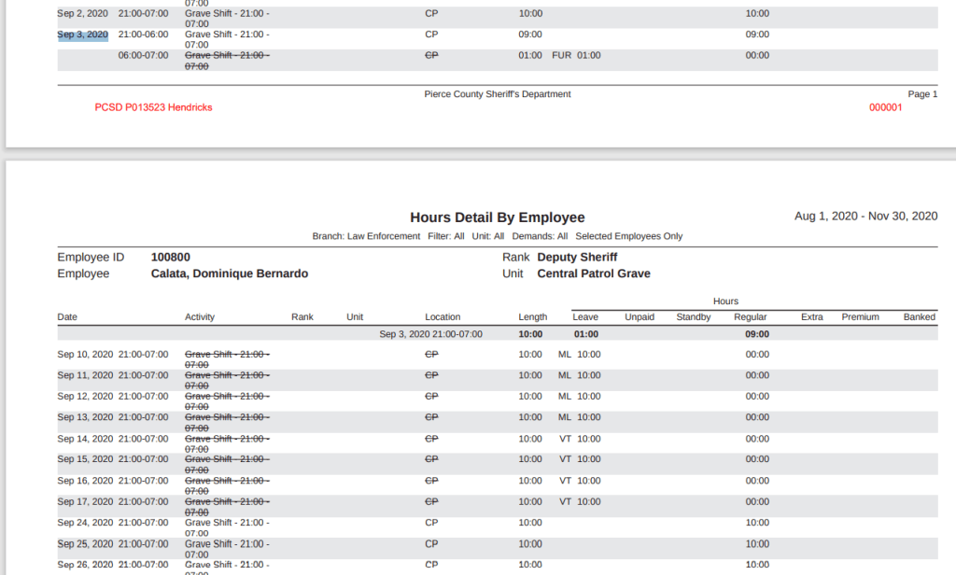Click the Sep 24, 2020 row date
The image size is (956, 575).
[x=84, y=523]
